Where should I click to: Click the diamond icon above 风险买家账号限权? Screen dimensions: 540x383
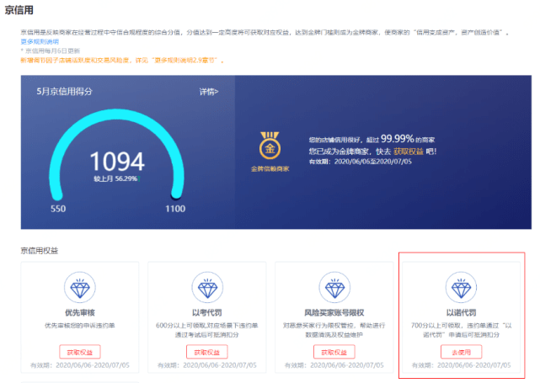pos(334,287)
